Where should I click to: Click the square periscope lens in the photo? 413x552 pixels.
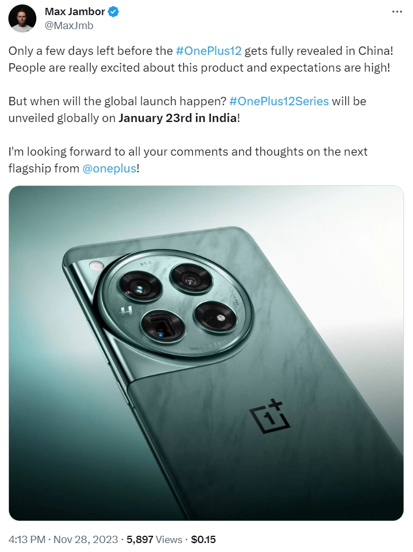coord(163,326)
